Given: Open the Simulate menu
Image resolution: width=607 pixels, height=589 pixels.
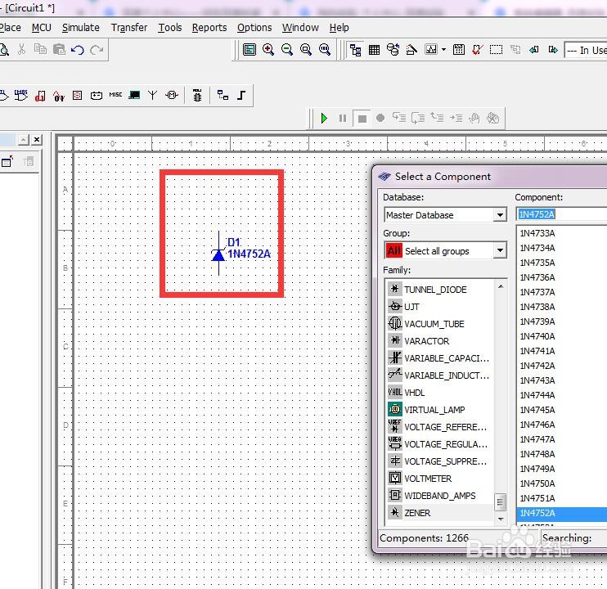Looking at the screenshot, I should pos(81,28).
